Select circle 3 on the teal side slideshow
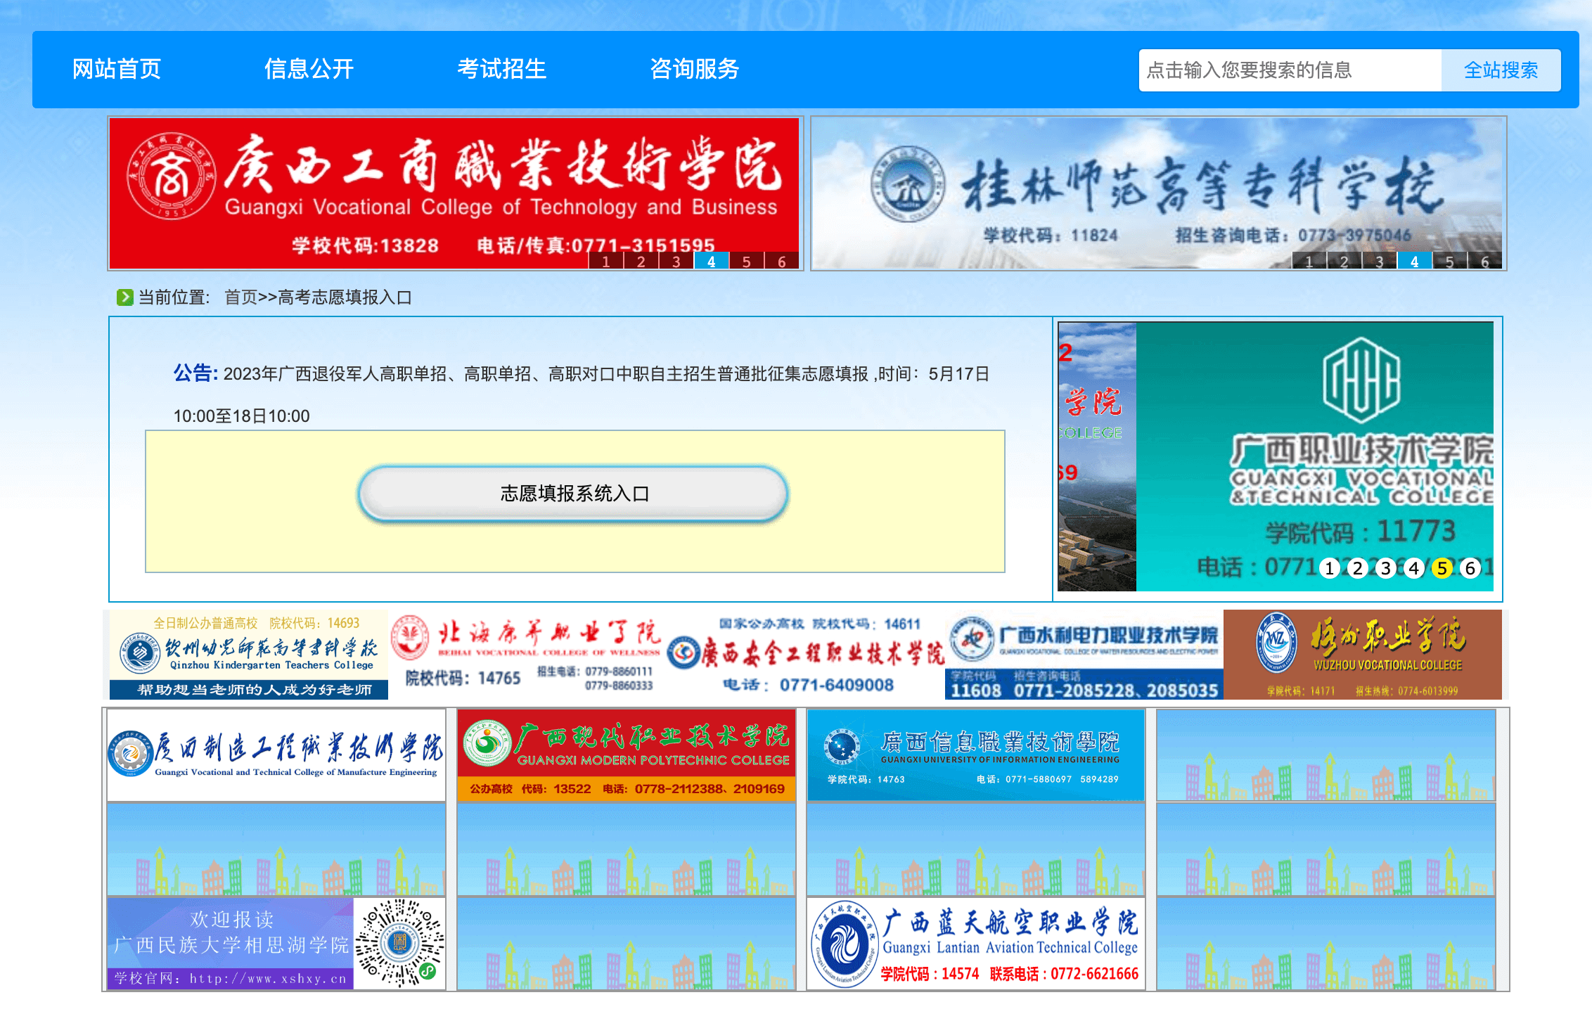The height and width of the screenshot is (1021, 1592). (1386, 568)
